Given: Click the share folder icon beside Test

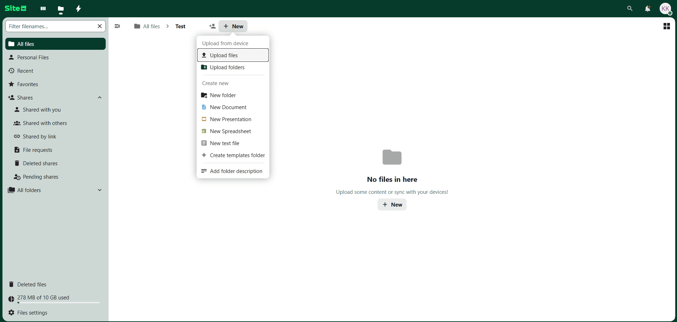Looking at the screenshot, I should [x=212, y=26].
